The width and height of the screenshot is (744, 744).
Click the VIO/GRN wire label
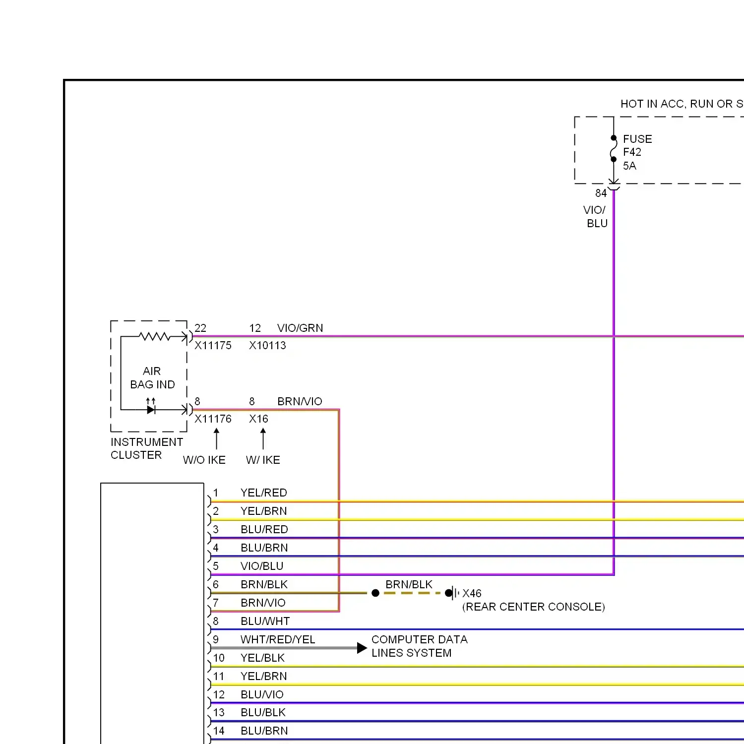click(x=300, y=328)
